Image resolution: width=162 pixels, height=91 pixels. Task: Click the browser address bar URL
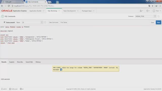[34, 6]
